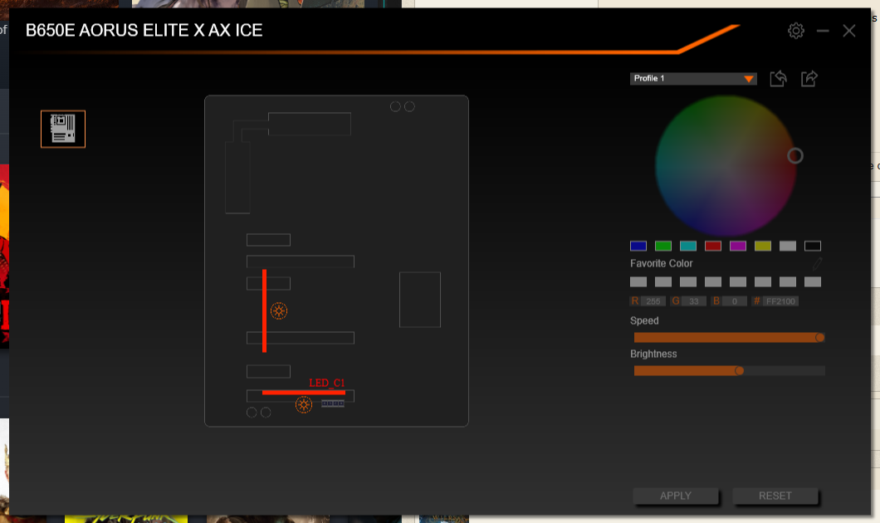
Task: Click the B value field showing 0
Action: coord(734,301)
